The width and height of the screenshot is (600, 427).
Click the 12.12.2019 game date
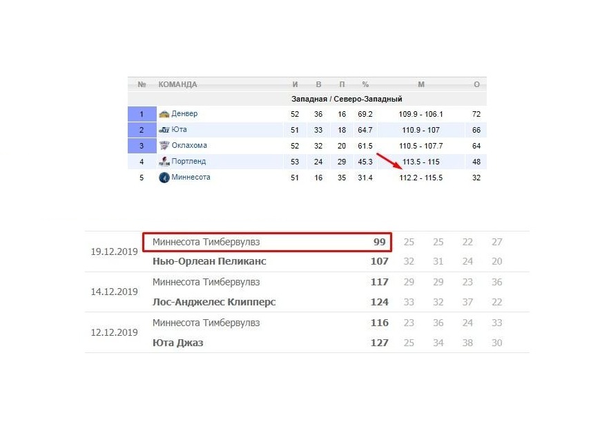coord(114,332)
